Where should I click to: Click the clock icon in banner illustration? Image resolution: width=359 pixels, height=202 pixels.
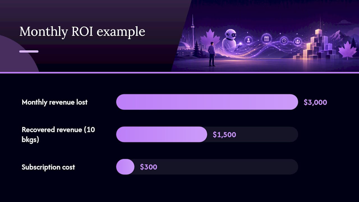tap(284, 41)
